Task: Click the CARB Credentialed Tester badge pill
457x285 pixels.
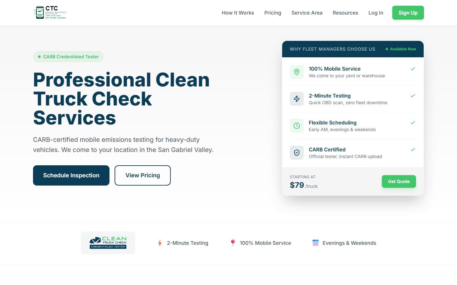Action: coord(68,57)
